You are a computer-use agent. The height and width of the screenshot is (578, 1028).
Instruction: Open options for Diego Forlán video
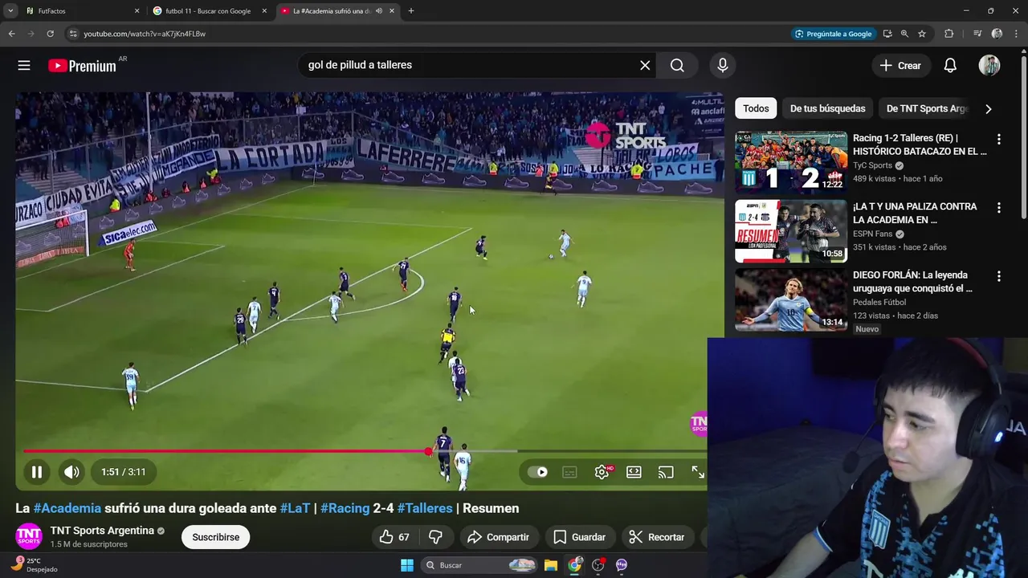(999, 275)
